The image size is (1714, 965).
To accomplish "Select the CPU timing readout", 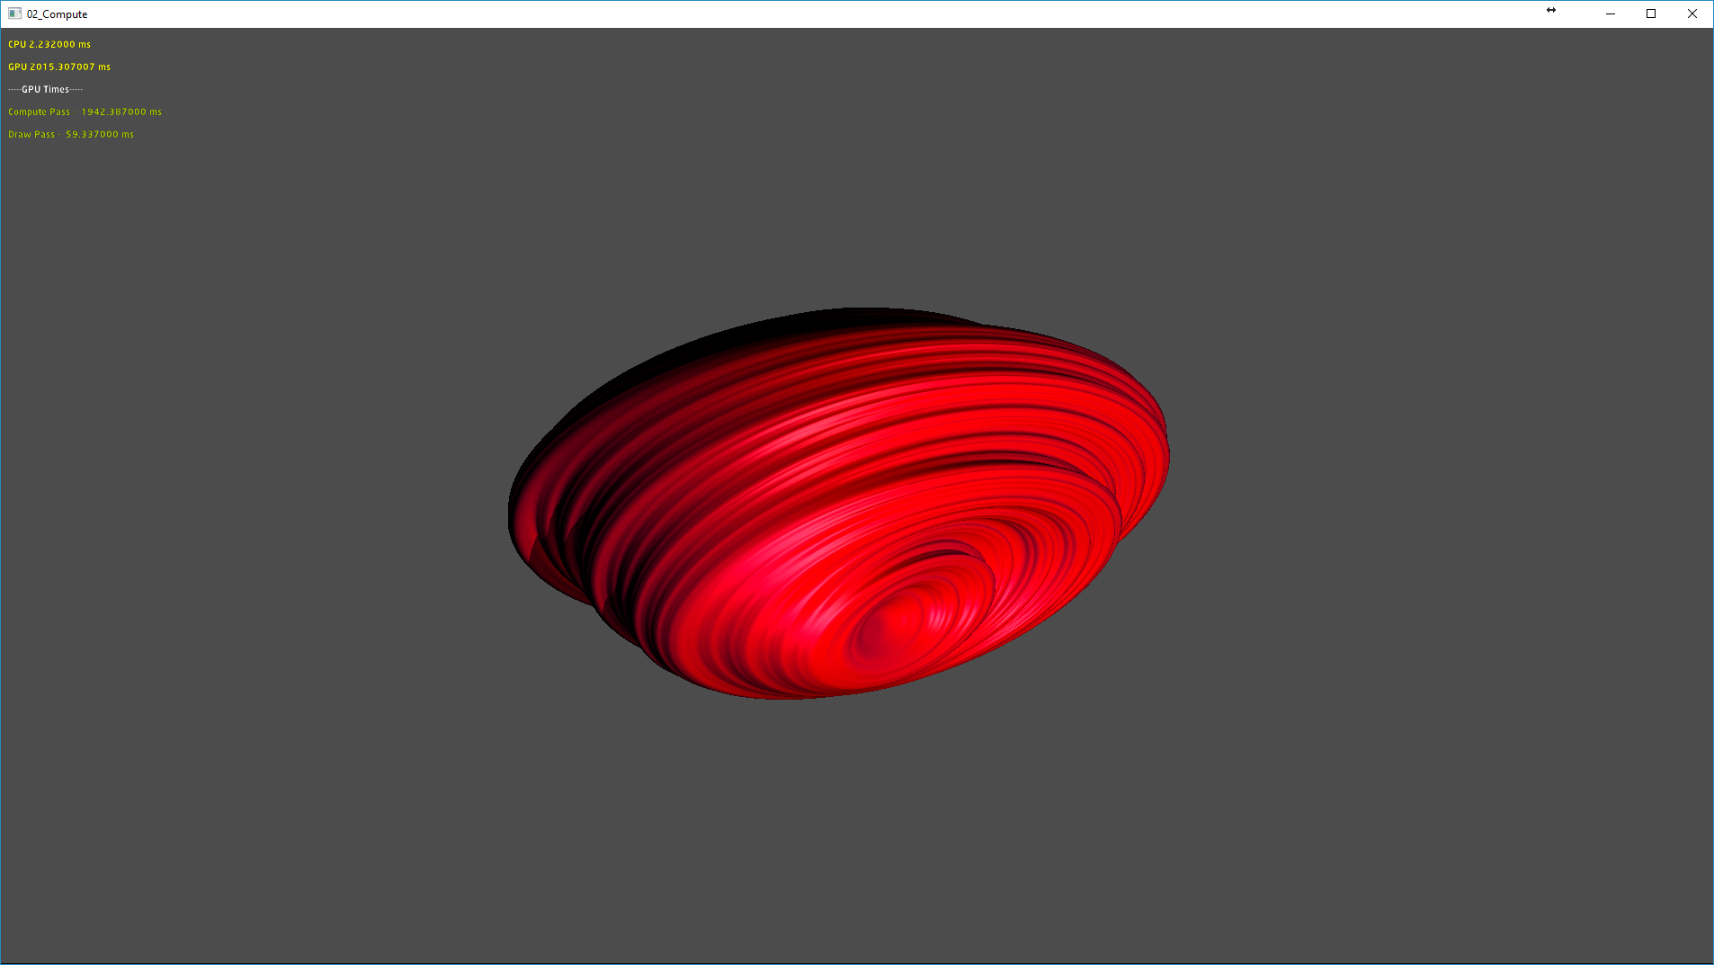I will point(49,43).
